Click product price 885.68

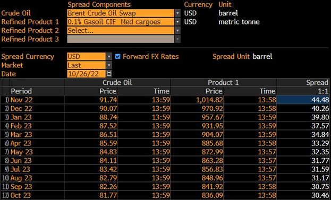click(212, 143)
